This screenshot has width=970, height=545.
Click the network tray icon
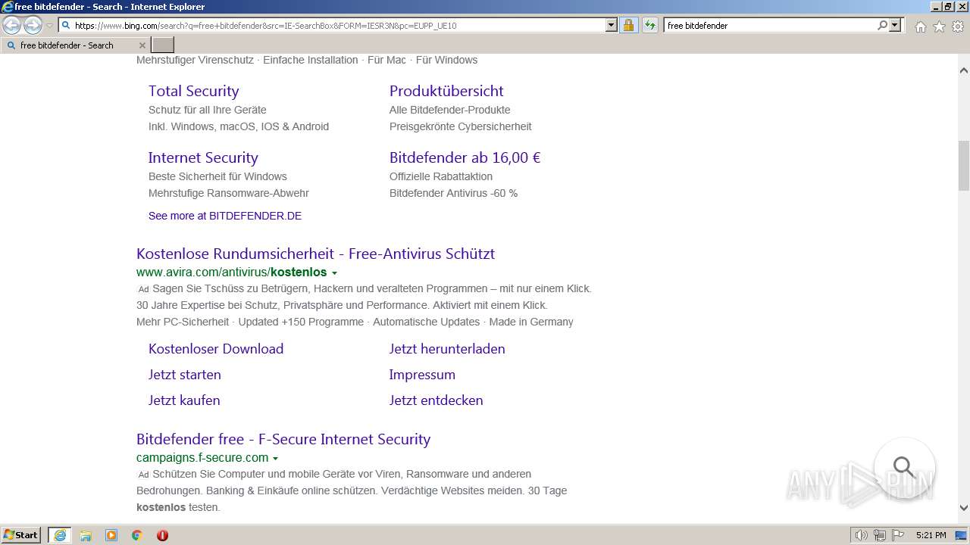[x=880, y=535]
